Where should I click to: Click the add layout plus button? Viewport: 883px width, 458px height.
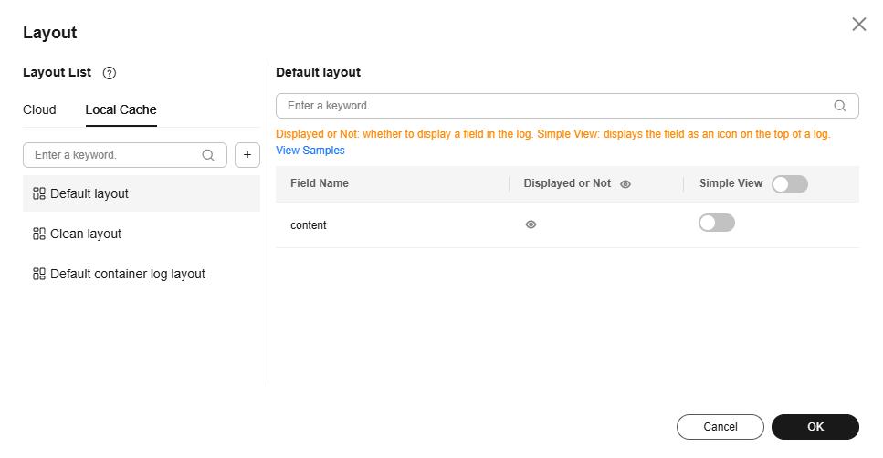pos(247,155)
